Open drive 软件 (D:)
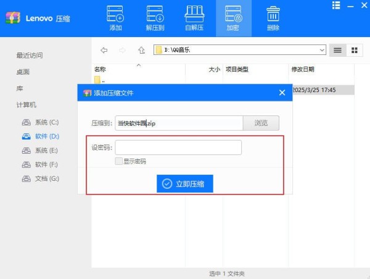The image size is (370, 279). click(40, 136)
